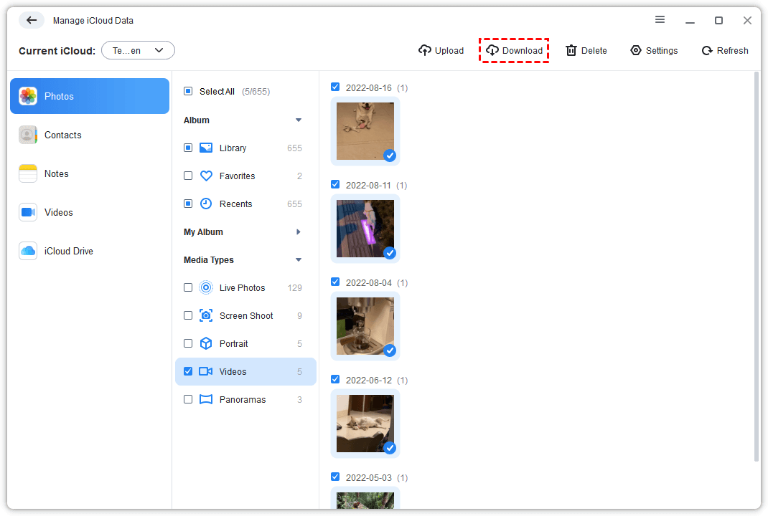Open Settings gear icon
This screenshot has width=768, height=516.
pos(636,50)
